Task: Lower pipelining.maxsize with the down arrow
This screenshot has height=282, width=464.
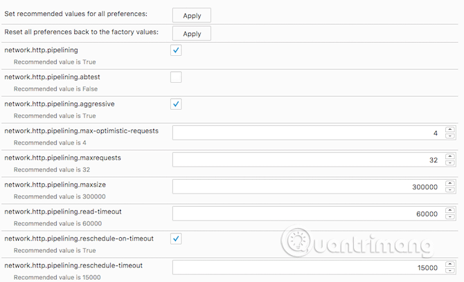Action: tap(450, 190)
